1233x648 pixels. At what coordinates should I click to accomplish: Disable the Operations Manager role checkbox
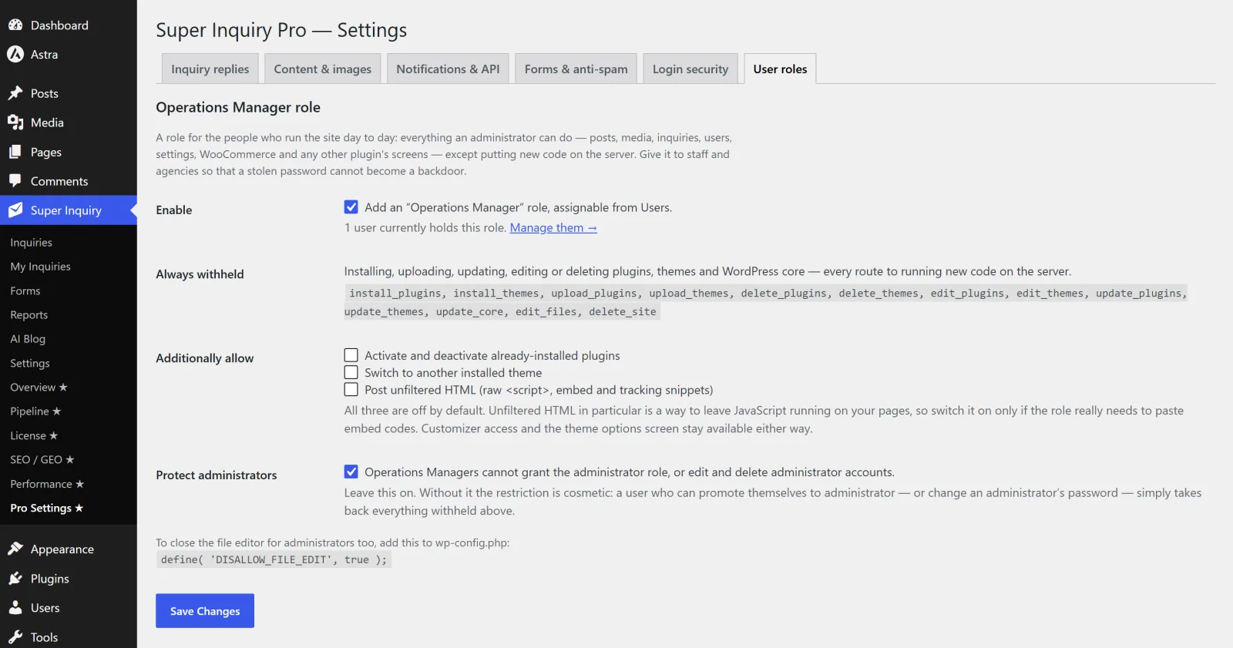[x=351, y=207]
